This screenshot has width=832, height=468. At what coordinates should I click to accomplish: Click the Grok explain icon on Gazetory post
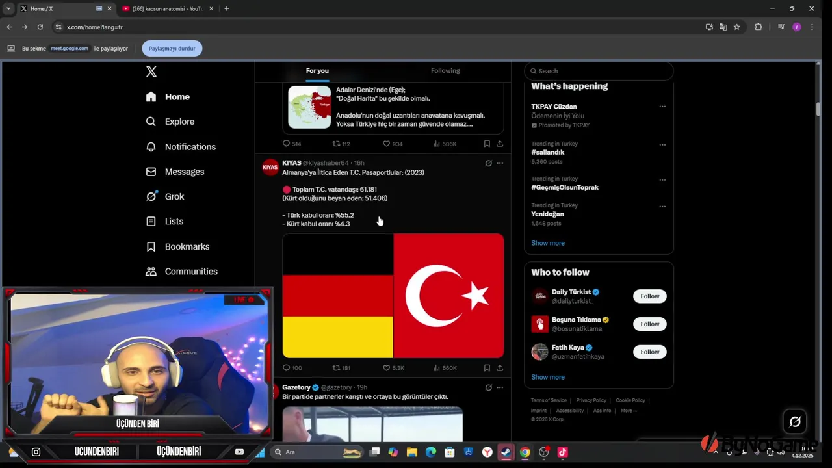[488, 387]
